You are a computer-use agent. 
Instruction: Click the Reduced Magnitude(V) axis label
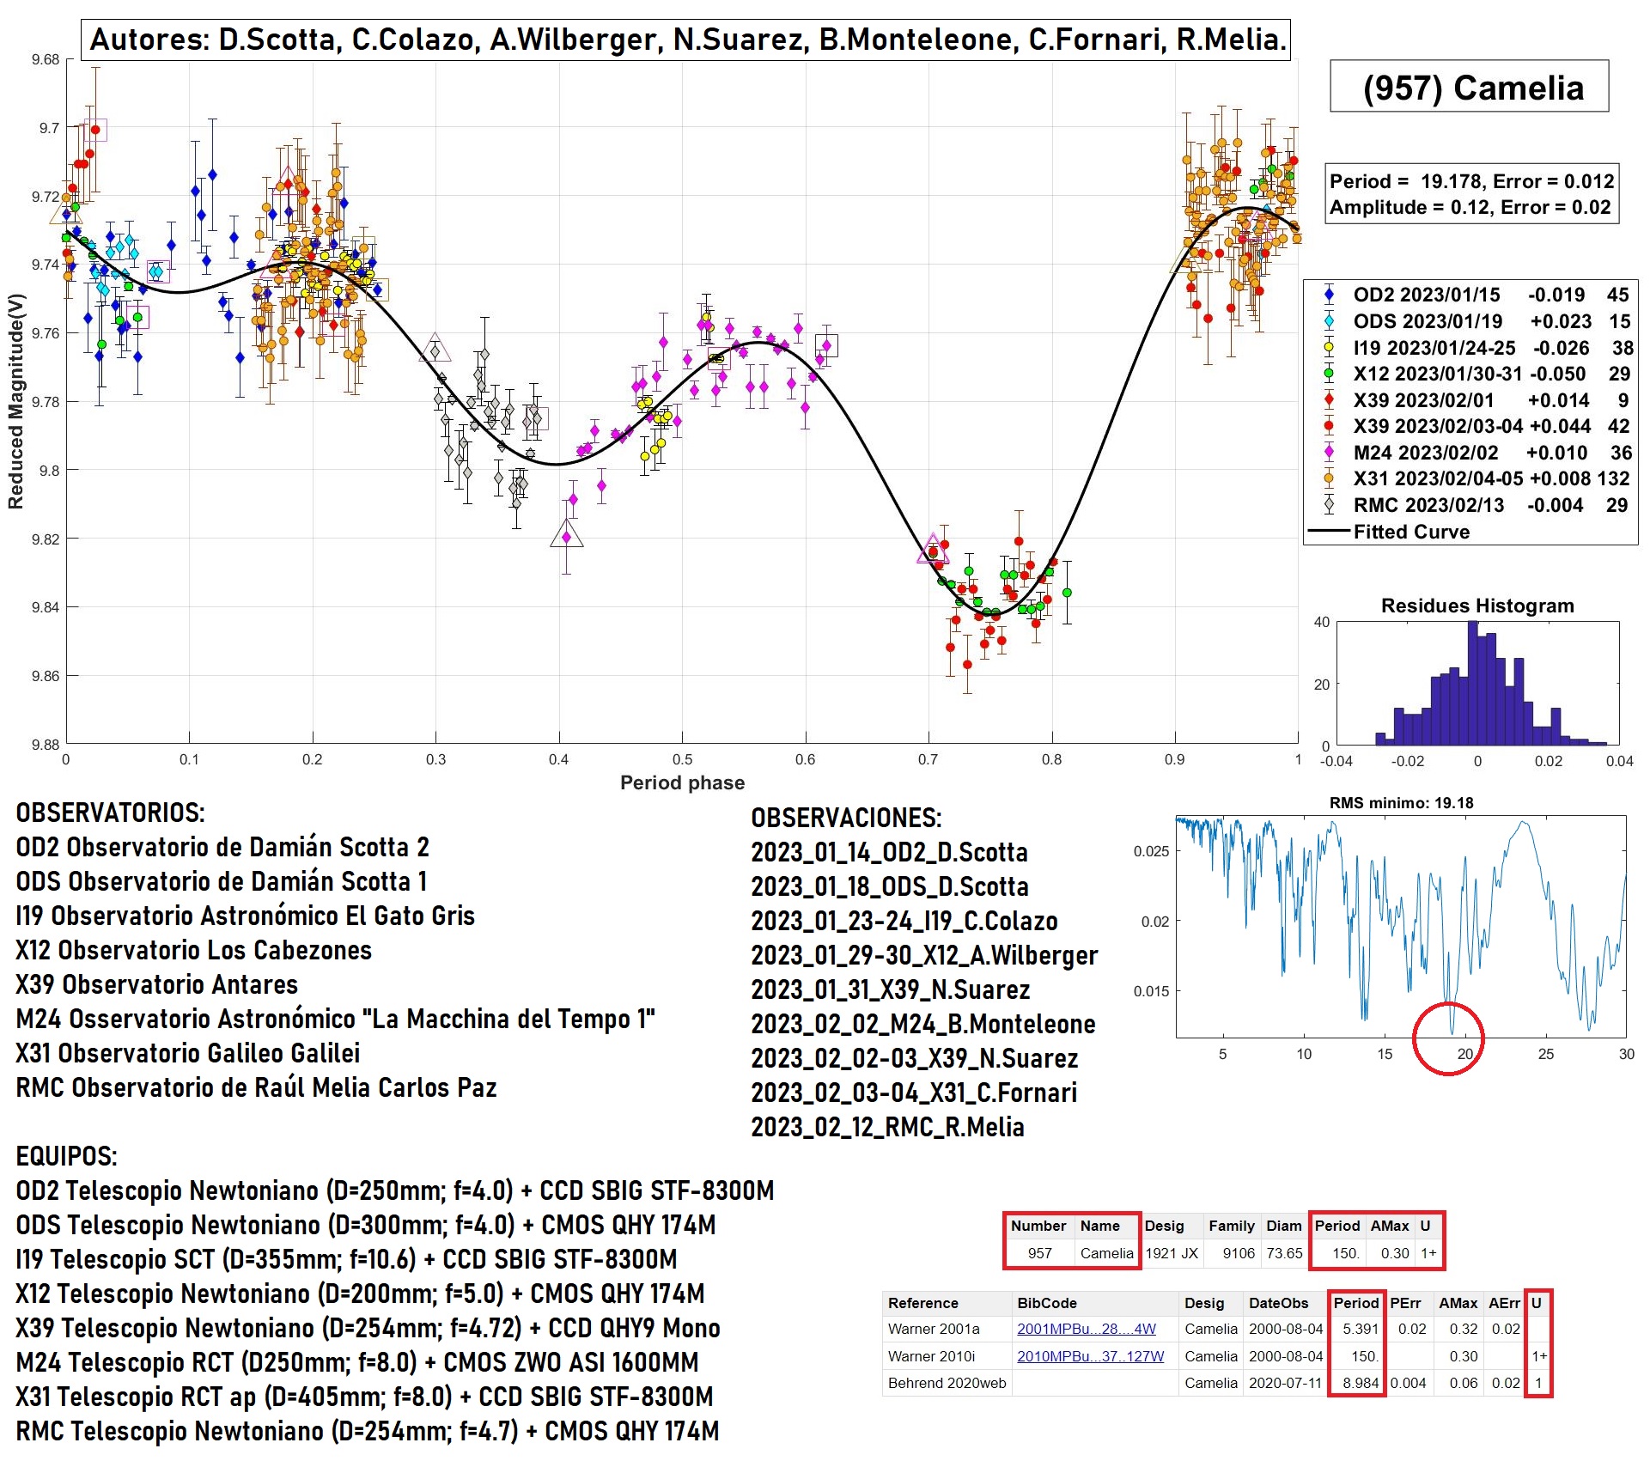[x=15, y=401]
